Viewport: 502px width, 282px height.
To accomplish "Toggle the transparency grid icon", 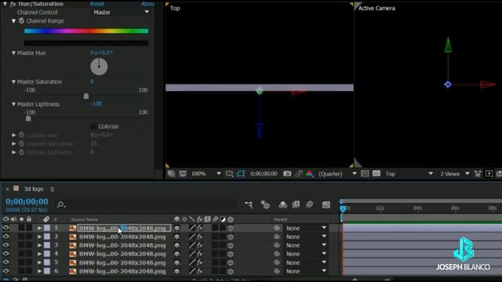I will [376, 174].
